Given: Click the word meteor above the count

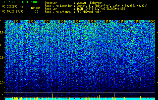Looking at the screenshot, I should click(x=36, y=8).
